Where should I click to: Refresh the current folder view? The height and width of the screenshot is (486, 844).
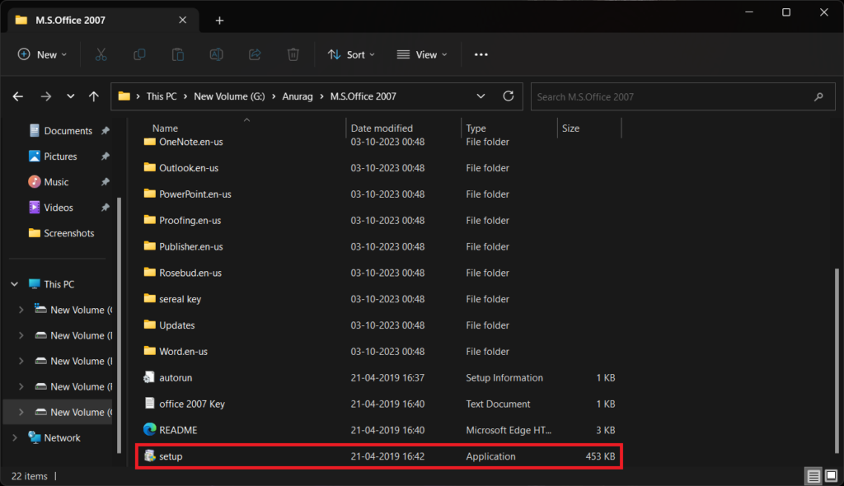point(509,96)
